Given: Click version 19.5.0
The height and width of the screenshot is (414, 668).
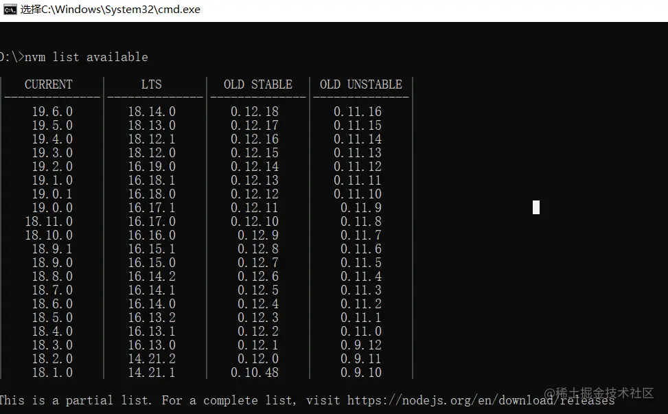Looking at the screenshot, I should click(52, 125).
